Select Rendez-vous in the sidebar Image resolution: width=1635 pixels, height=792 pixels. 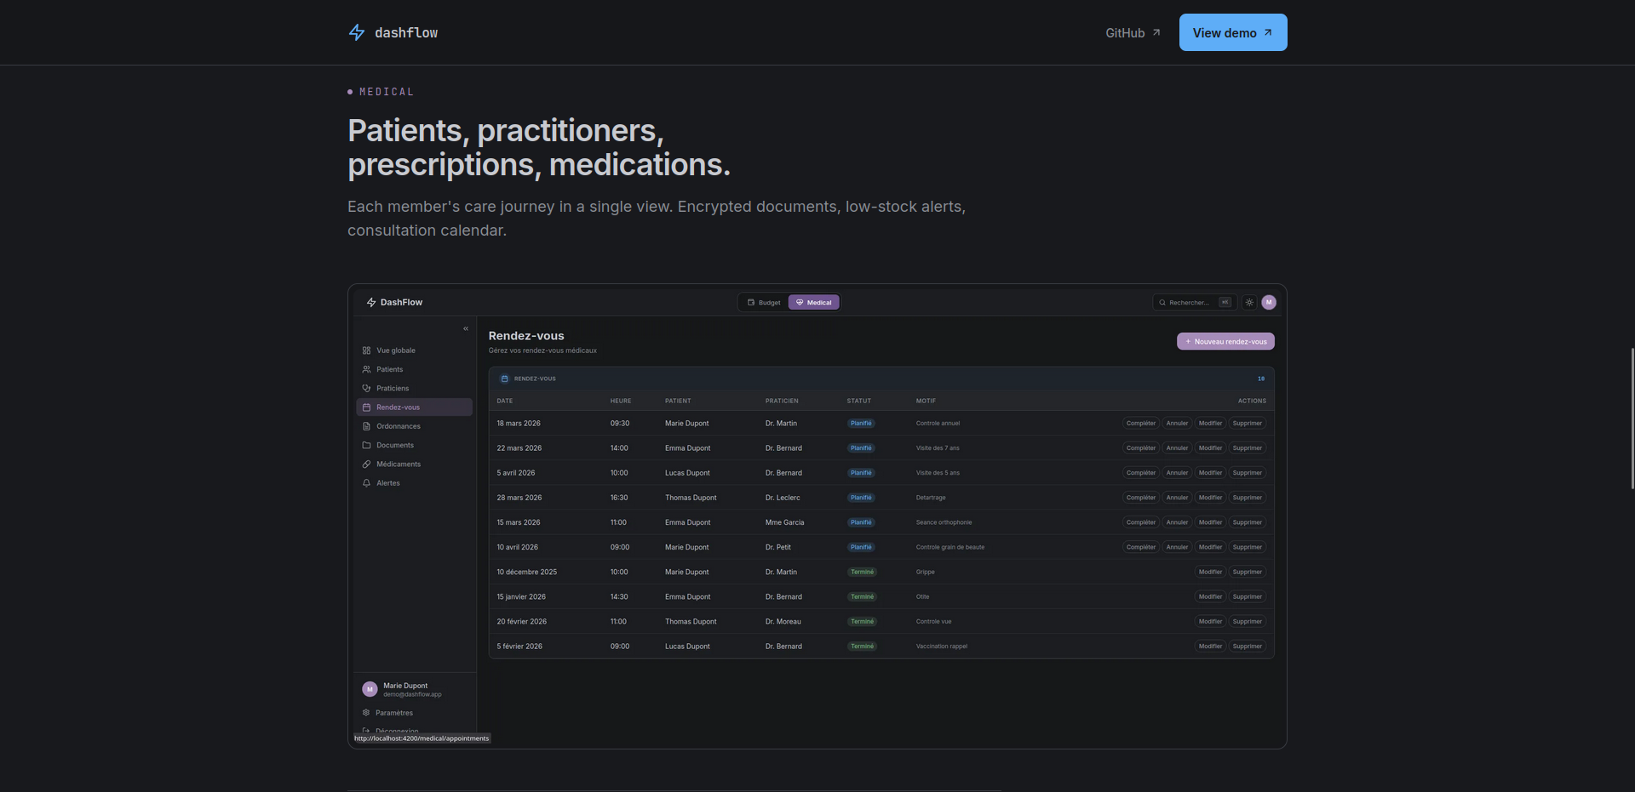pyautogui.click(x=414, y=407)
